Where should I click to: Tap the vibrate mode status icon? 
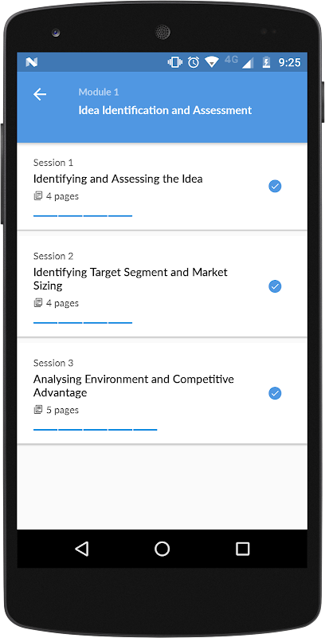coord(174,62)
